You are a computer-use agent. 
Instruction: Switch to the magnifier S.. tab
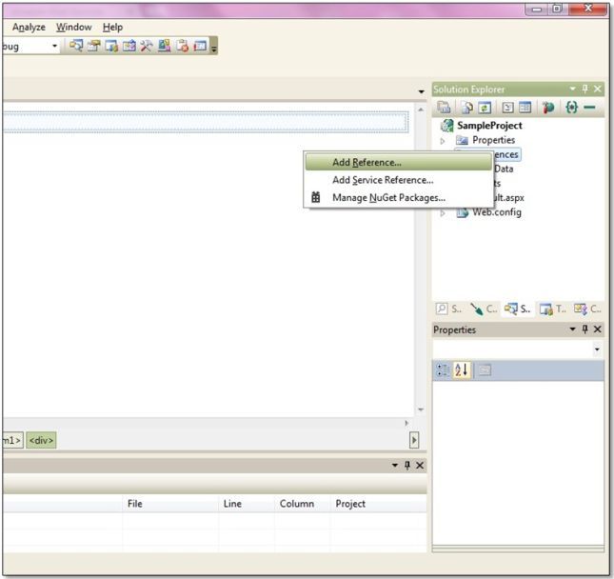coord(449,309)
